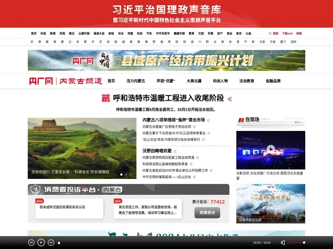The image size is (333, 249).
Task: Mute the audio player volume icon
Action: (283, 243)
